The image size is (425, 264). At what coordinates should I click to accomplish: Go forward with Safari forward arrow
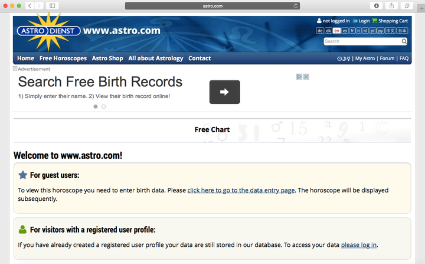(39, 6)
